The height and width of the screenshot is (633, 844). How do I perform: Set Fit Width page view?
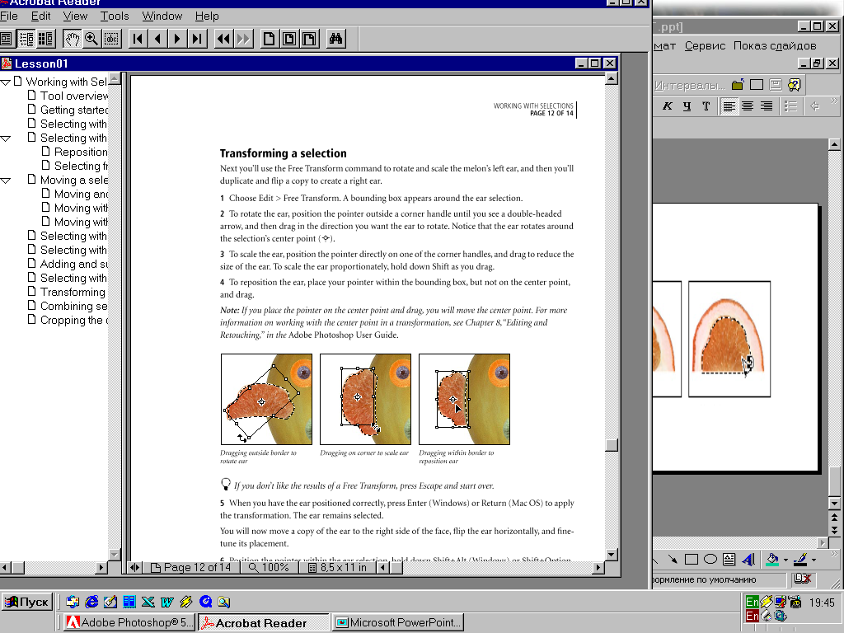point(309,39)
